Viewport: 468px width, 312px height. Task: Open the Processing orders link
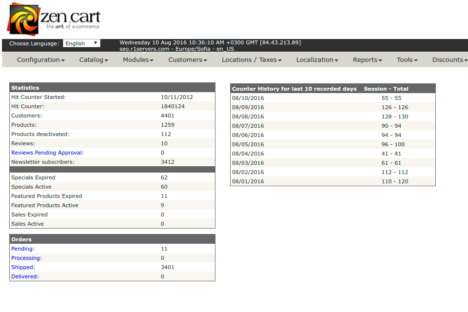(x=26, y=258)
